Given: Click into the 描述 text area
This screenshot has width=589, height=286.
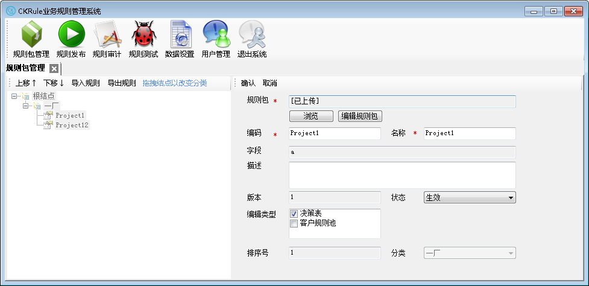Looking at the screenshot, I should pyautogui.click(x=402, y=175).
